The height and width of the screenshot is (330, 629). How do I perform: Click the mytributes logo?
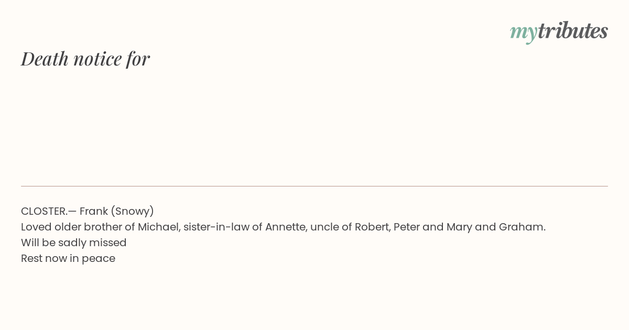tap(559, 31)
